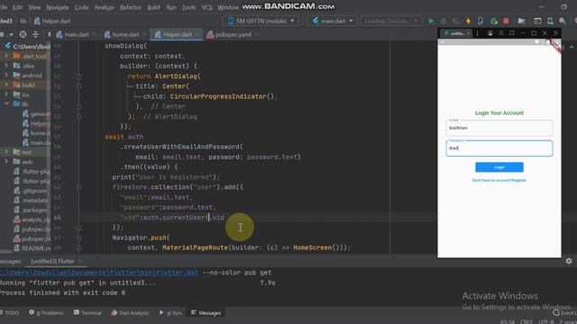This screenshot has width=577, height=324.
Task: Expand the test folder arrow
Action: (x=6, y=152)
